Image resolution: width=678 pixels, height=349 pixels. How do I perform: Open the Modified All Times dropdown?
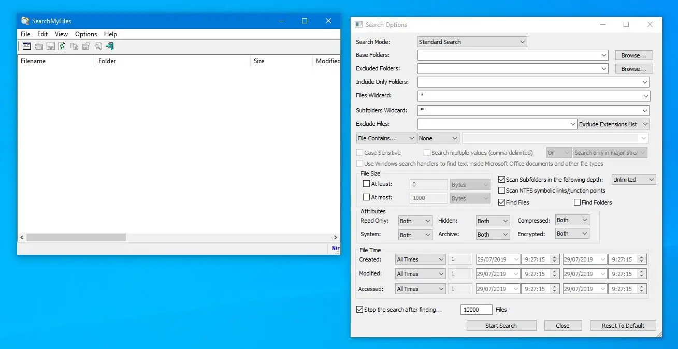tap(420, 274)
